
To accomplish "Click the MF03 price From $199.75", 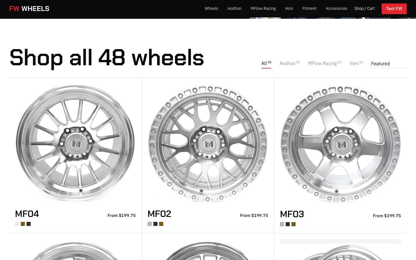I will [387, 216].
